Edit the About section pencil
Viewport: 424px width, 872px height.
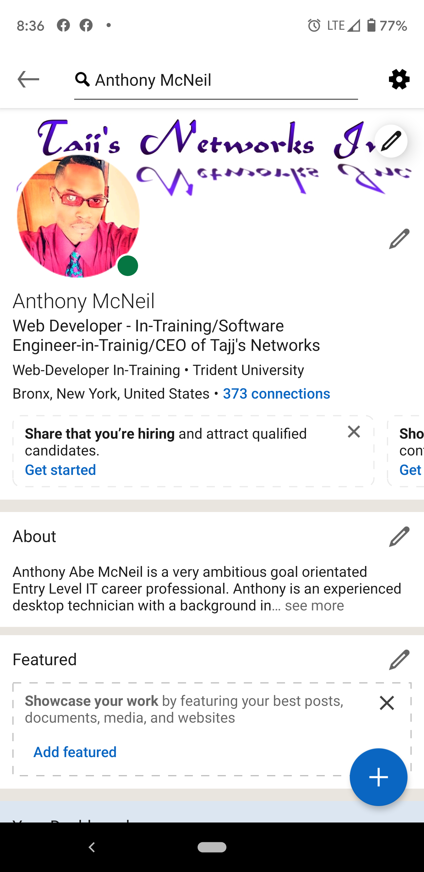pyautogui.click(x=399, y=536)
